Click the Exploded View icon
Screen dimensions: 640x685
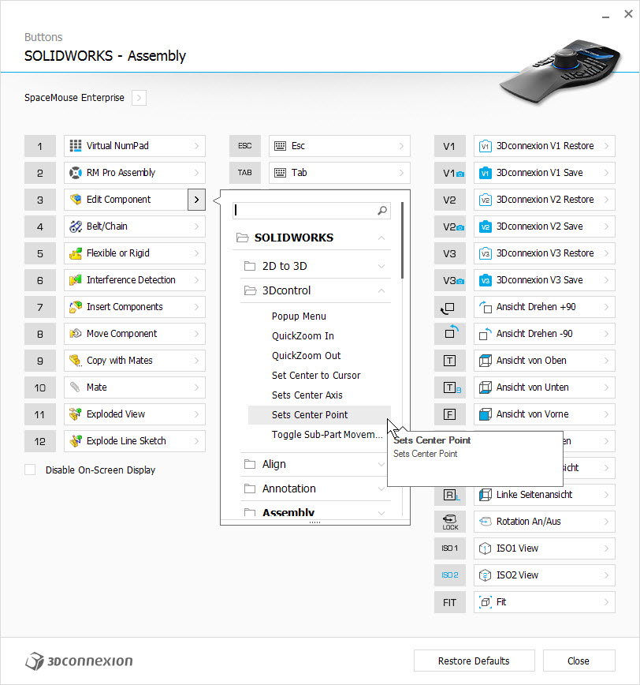point(76,414)
